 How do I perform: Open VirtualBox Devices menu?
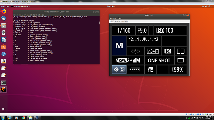[x=23, y=4]
